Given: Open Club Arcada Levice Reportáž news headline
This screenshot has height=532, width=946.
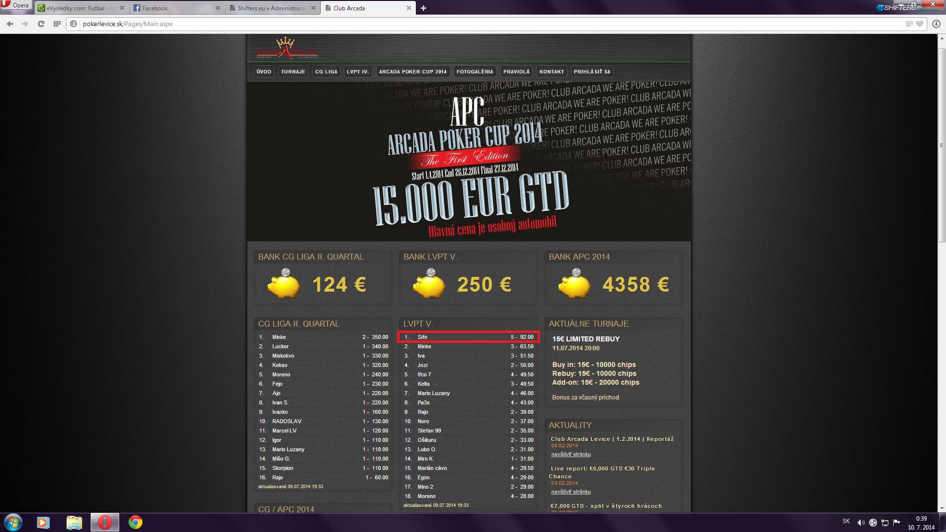Looking at the screenshot, I should coord(612,439).
